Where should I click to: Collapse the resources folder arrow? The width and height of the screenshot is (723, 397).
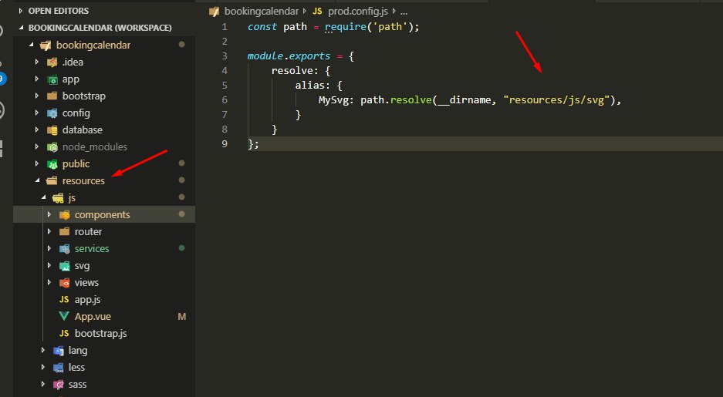37,181
